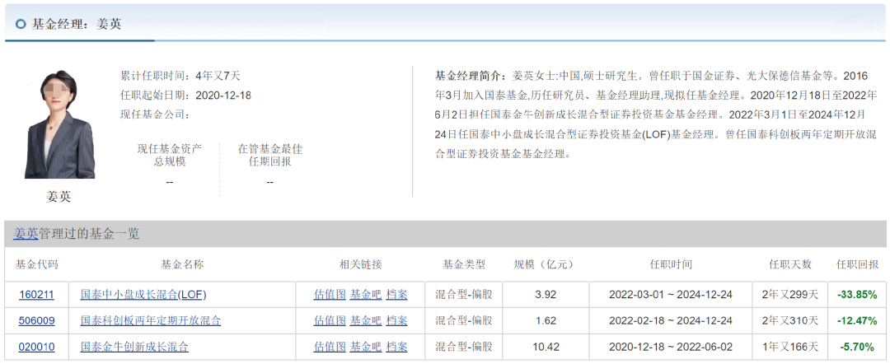Open 档案 for 国泰中小盘成长混合(LOF)
This screenshot has width=890, height=364.
pyautogui.click(x=396, y=295)
